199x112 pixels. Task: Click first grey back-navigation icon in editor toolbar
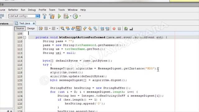pos(46,29)
